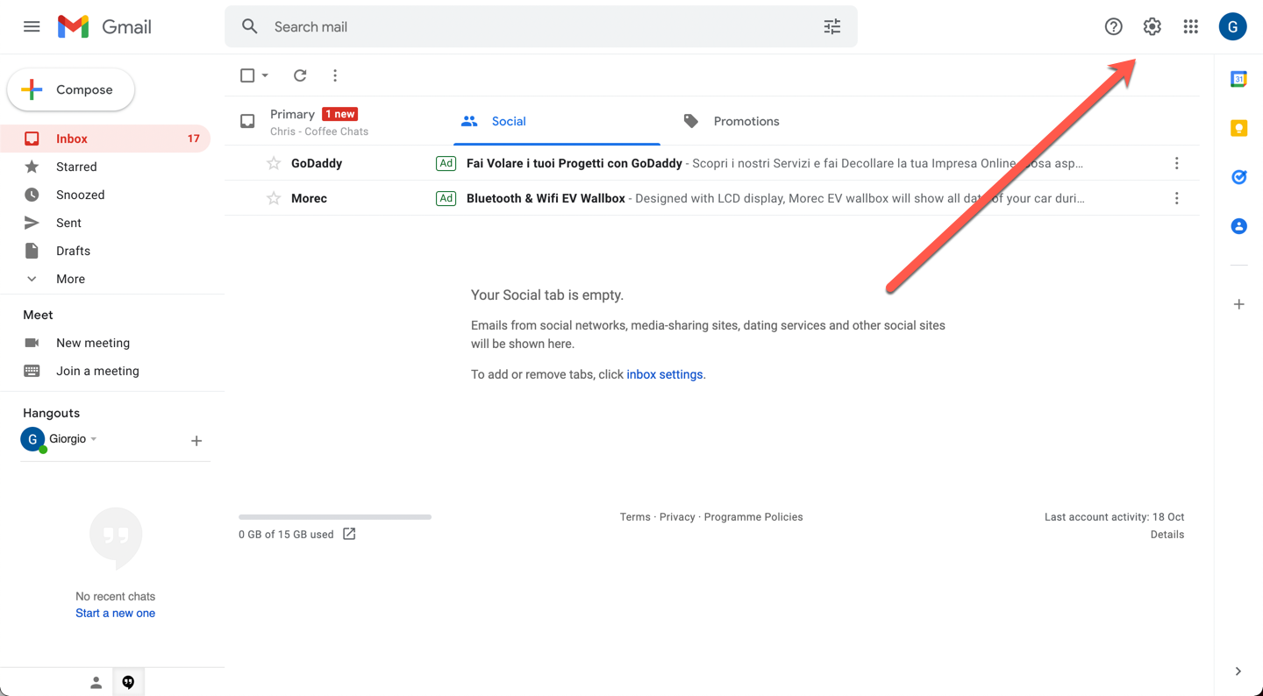Switch to the Social tab

point(557,121)
